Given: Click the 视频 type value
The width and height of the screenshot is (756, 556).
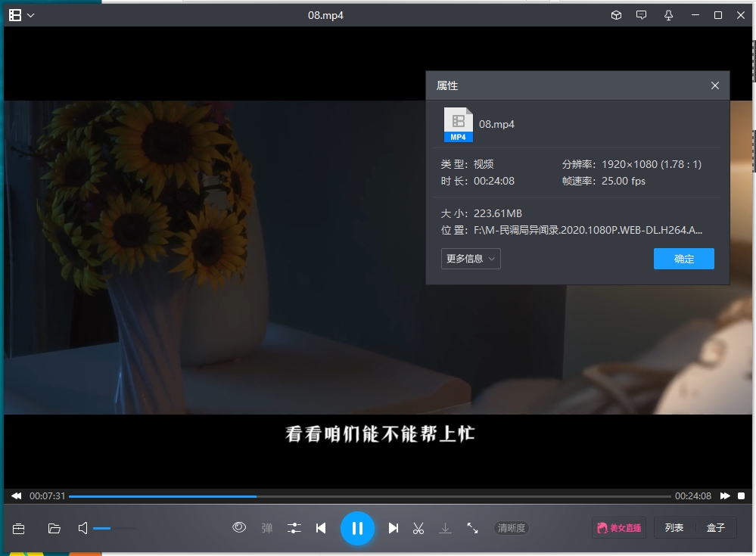Looking at the screenshot, I should point(484,164).
